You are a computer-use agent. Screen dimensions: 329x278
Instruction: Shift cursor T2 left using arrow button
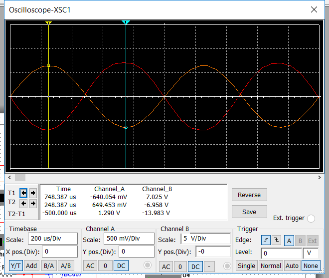[23, 203]
